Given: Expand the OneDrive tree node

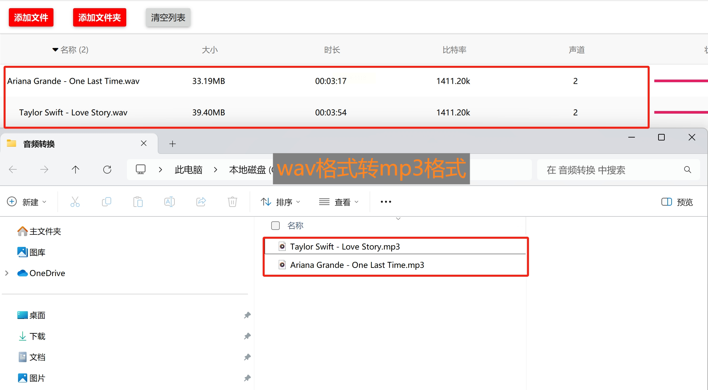Looking at the screenshot, I should pos(7,273).
